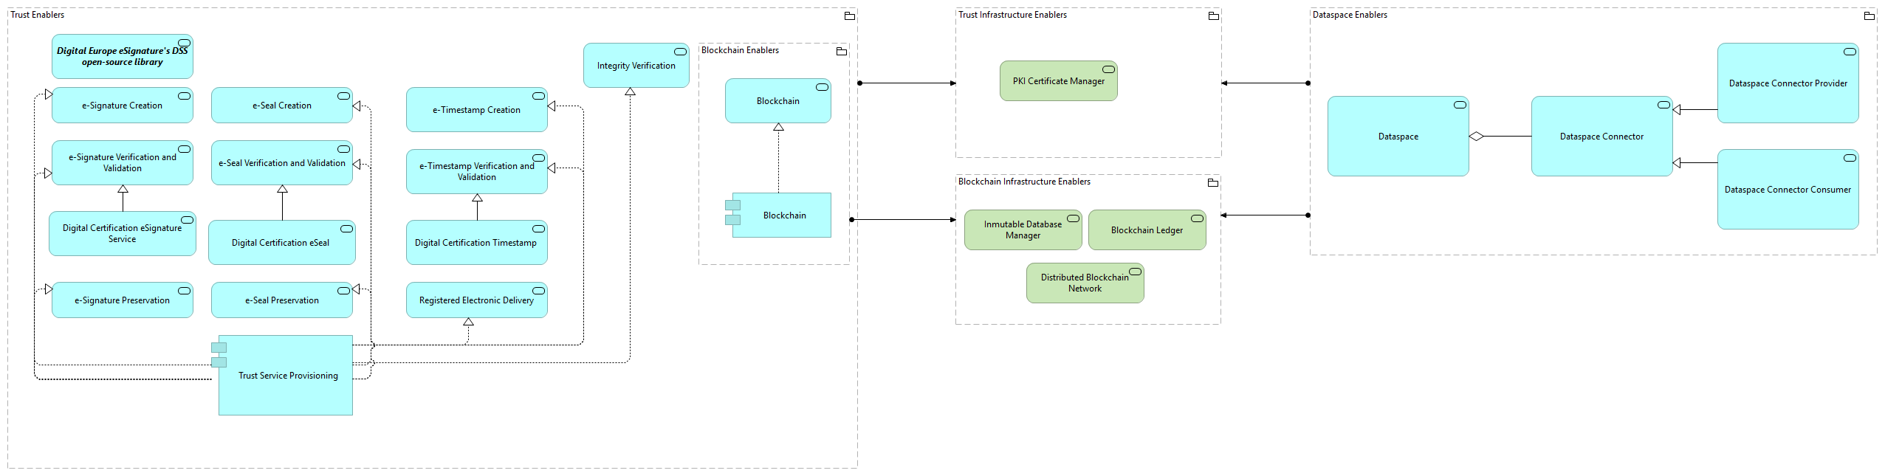Select the e-Timestamp Creation node
Image resolution: width=1885 pixels, height=476 pixels.
[477, 110]
